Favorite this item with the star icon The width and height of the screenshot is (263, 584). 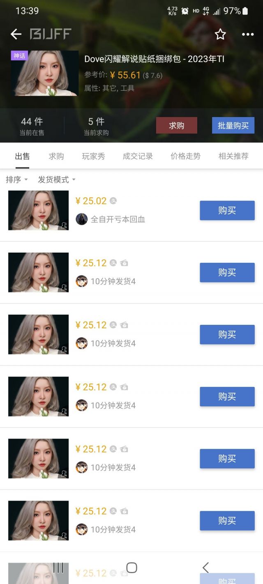220,34
